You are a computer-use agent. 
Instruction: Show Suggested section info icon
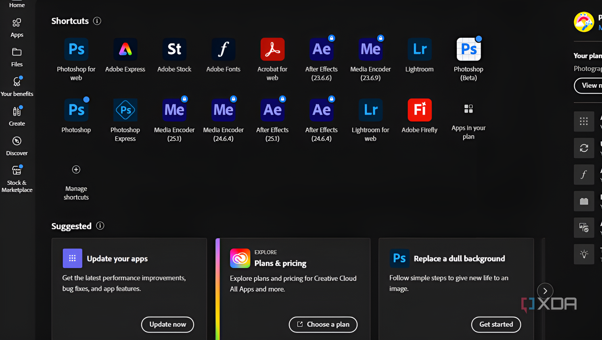pos(100,226)
